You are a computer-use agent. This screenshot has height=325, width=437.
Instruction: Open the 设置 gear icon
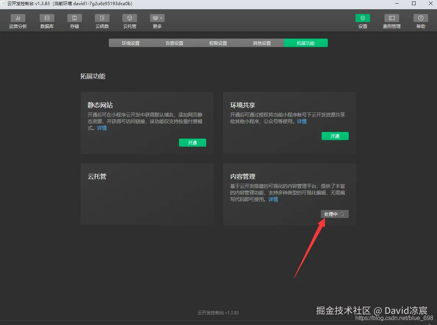362,21
